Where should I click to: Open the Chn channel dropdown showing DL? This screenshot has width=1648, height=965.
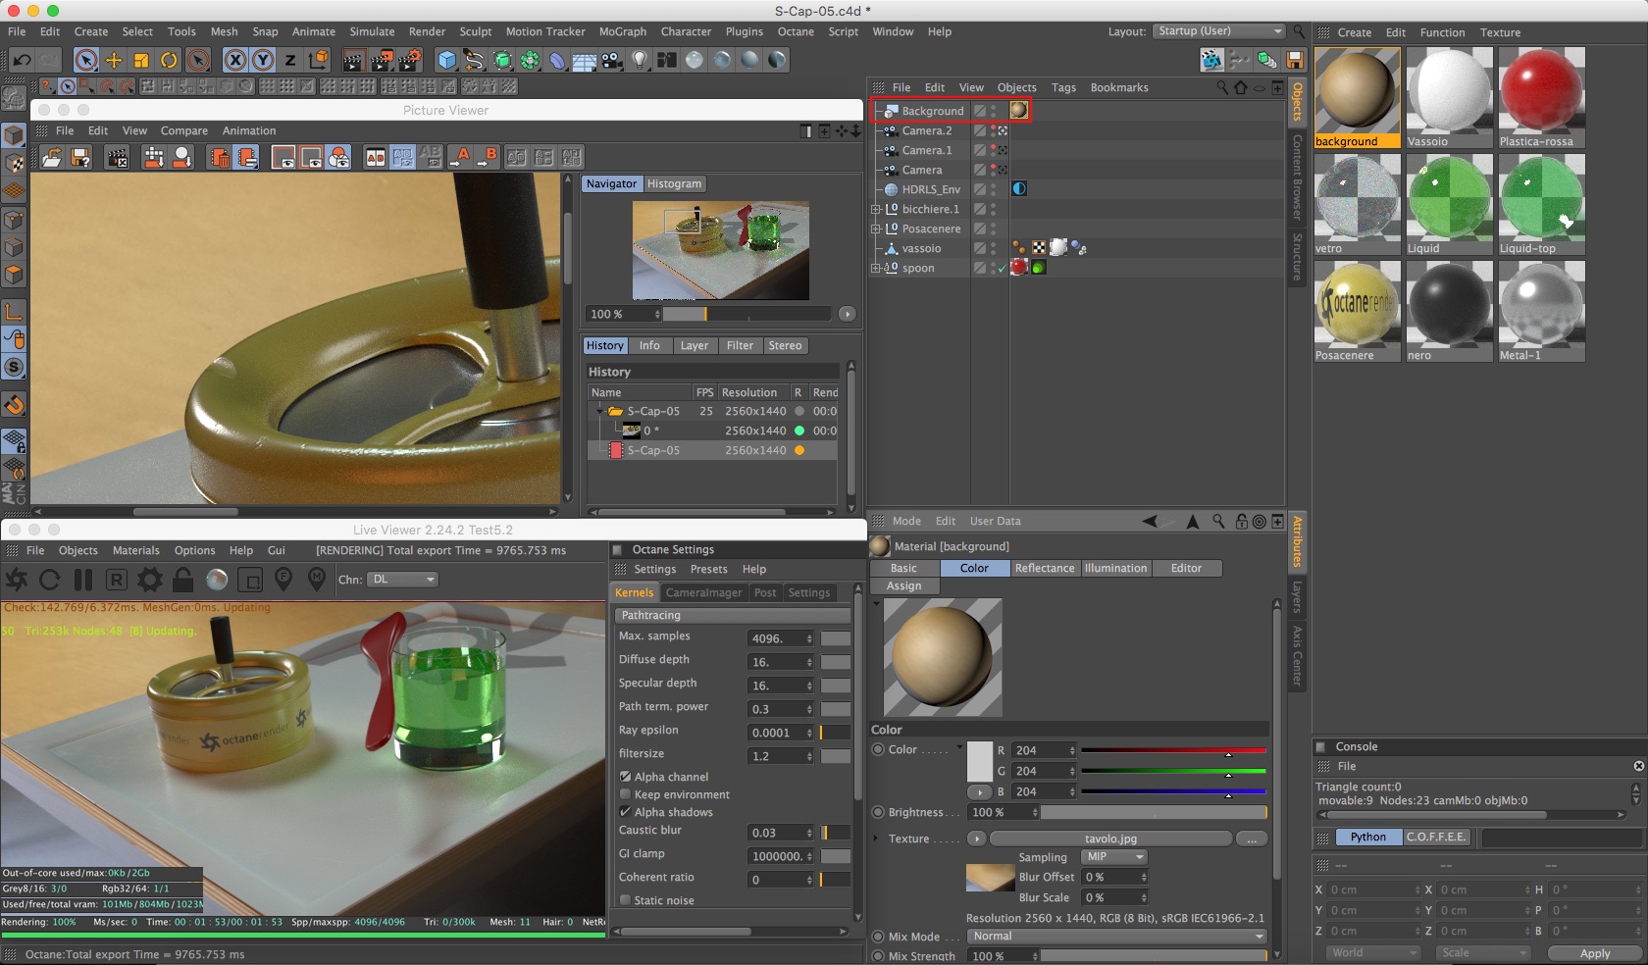tap(402, 580)
